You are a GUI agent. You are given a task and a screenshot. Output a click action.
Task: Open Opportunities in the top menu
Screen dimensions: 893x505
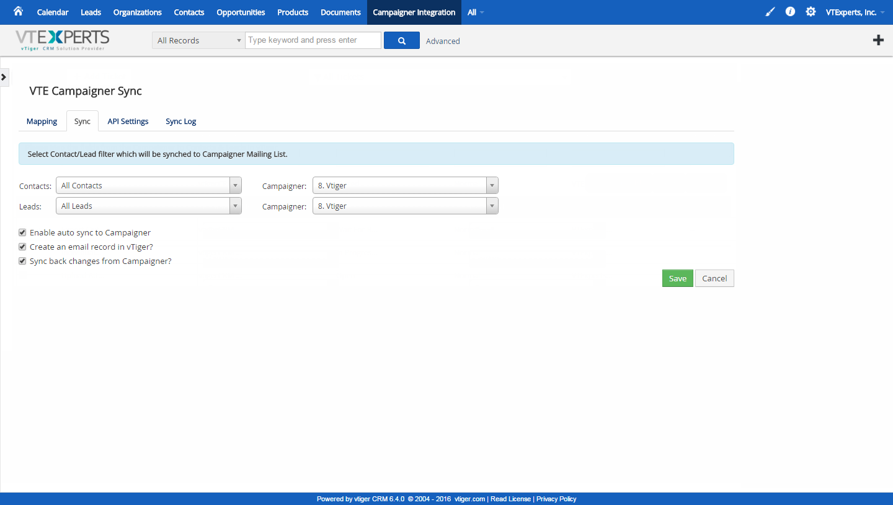[241, 12]
